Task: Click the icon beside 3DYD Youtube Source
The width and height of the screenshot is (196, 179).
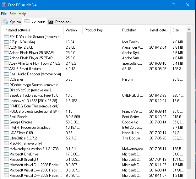Action: pos(6,36)
